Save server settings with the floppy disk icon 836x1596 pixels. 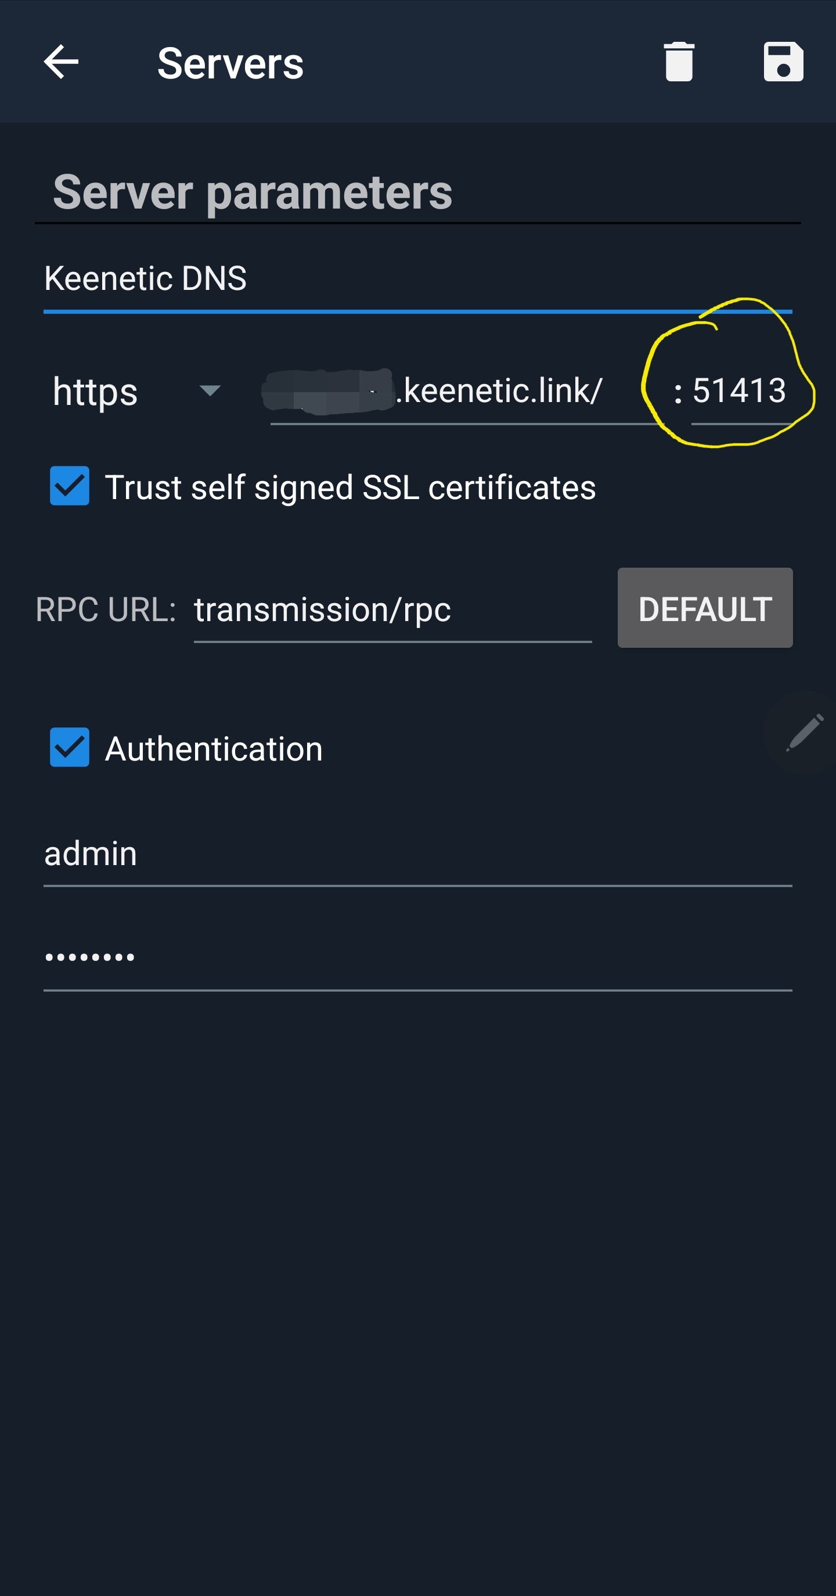(x=783, y=62)
